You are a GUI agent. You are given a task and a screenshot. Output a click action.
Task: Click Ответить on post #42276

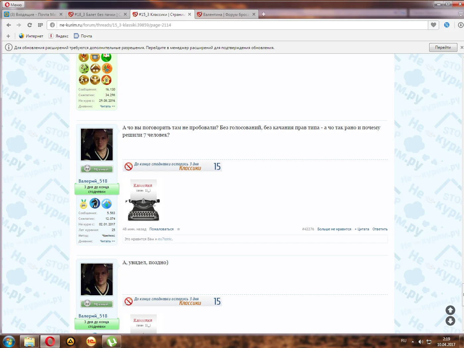click(380, 229)
